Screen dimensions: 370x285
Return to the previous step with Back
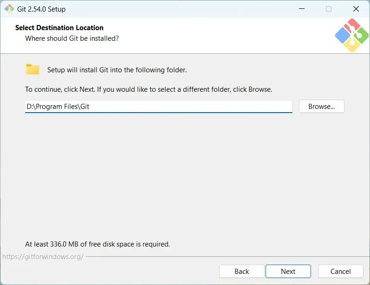click(241, 271)
